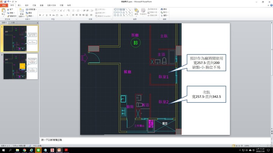Click the Reset slide button
273x153 pixels.
click(x=29, y=13)
